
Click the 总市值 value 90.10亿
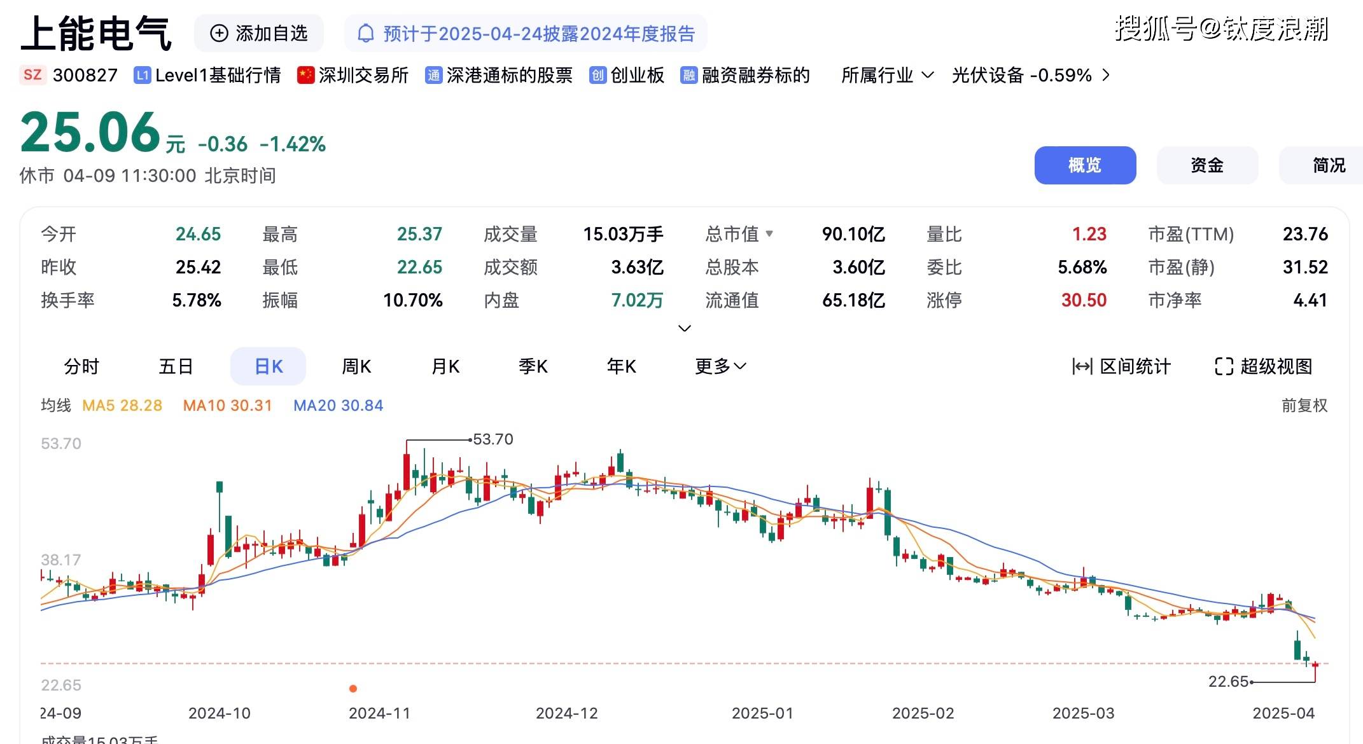(x=853, y=234)
